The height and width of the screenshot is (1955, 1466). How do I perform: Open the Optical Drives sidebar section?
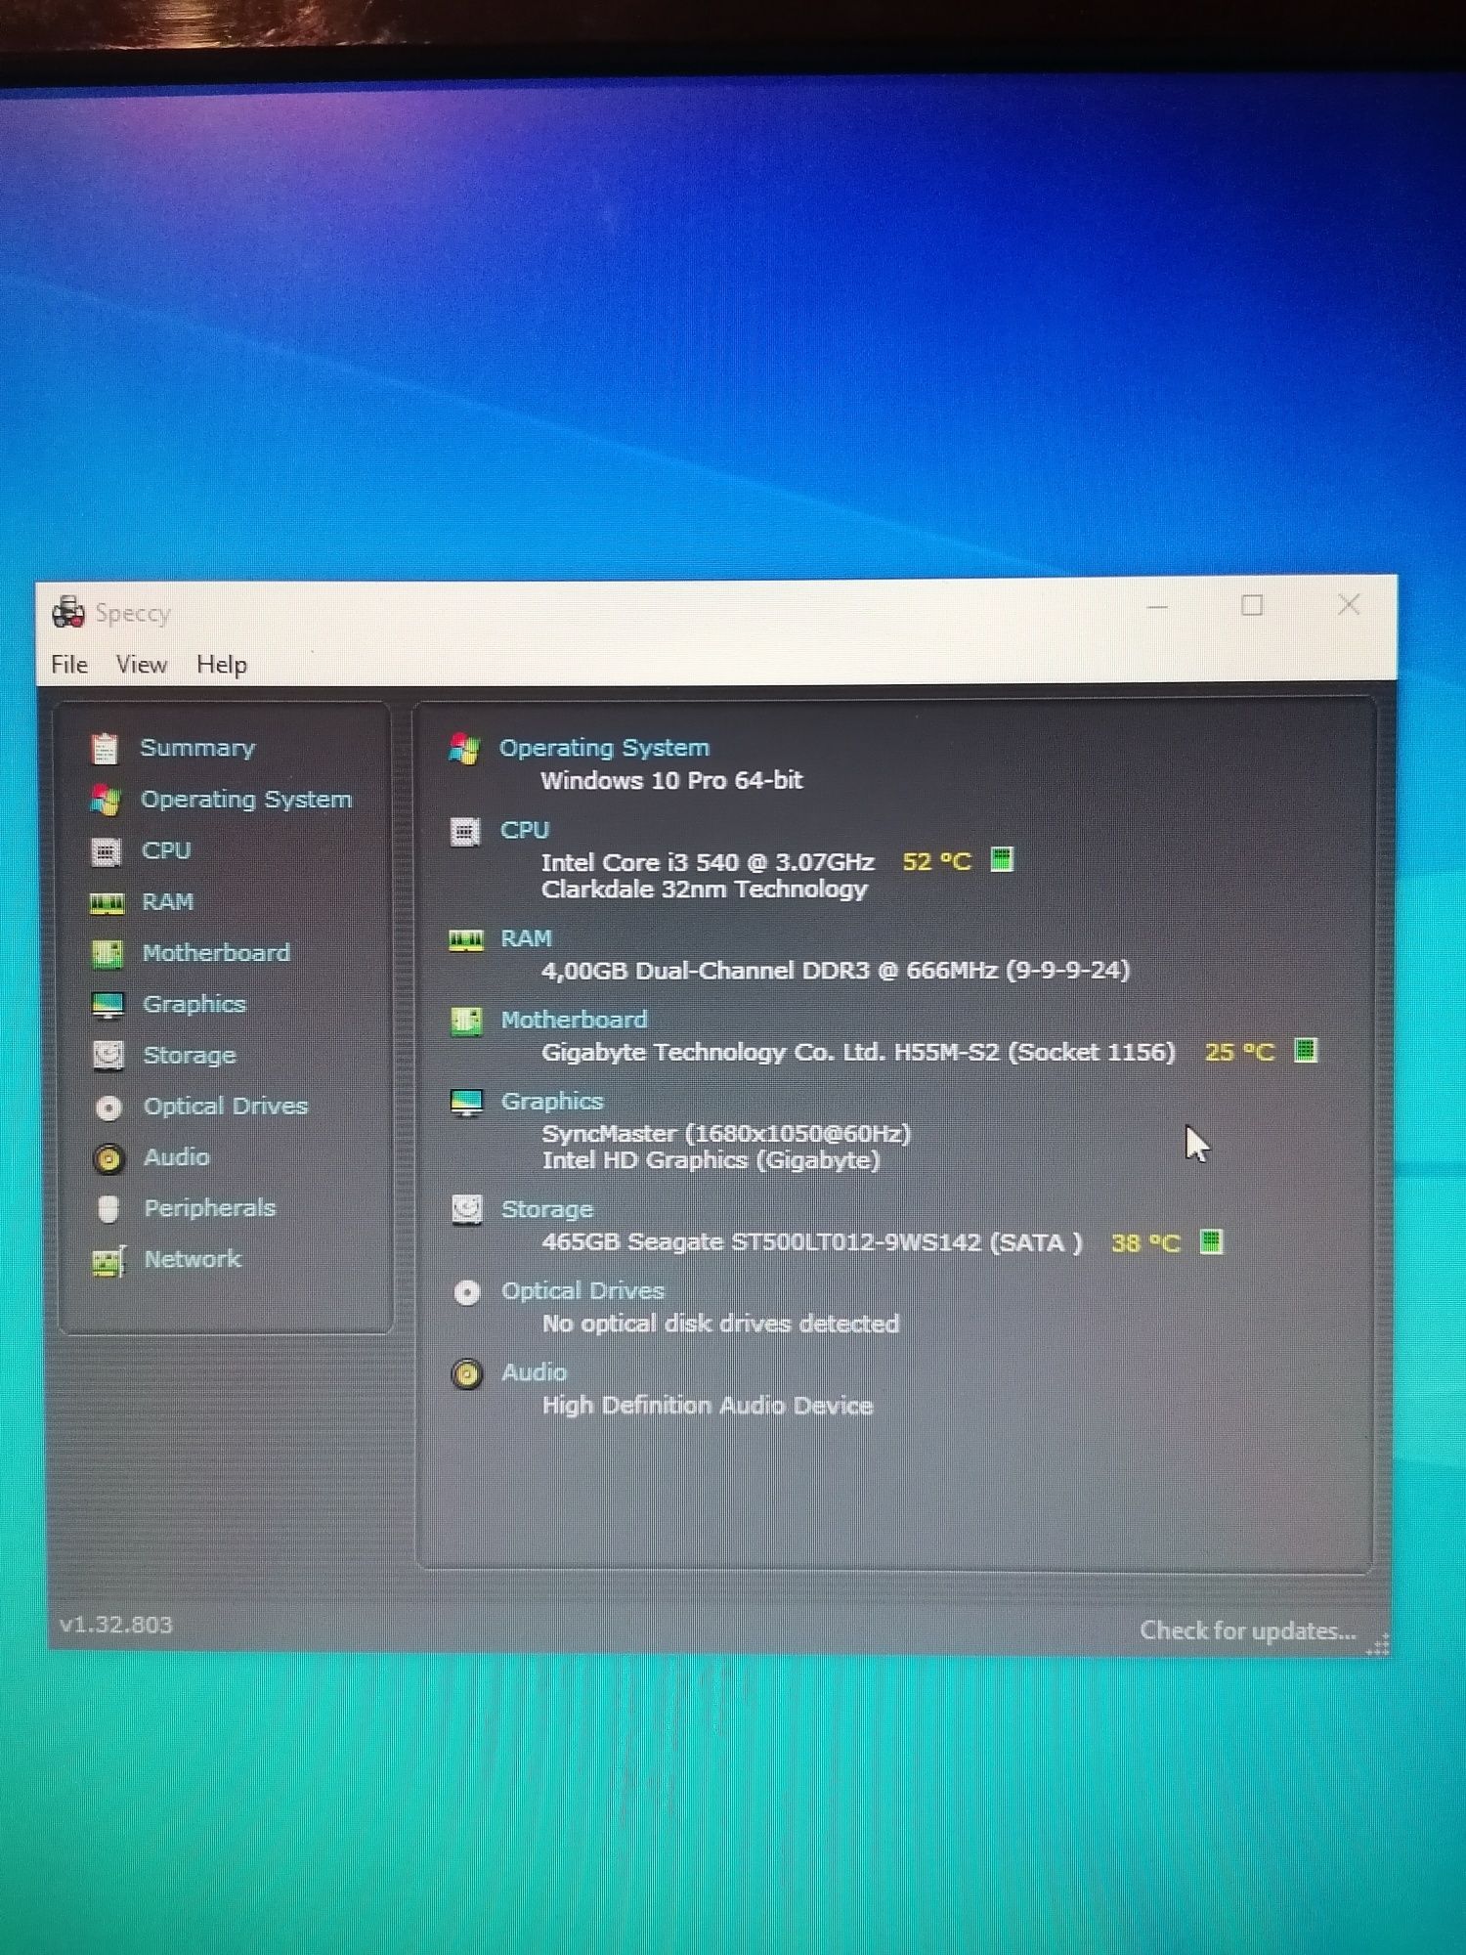coord(226,1107)
